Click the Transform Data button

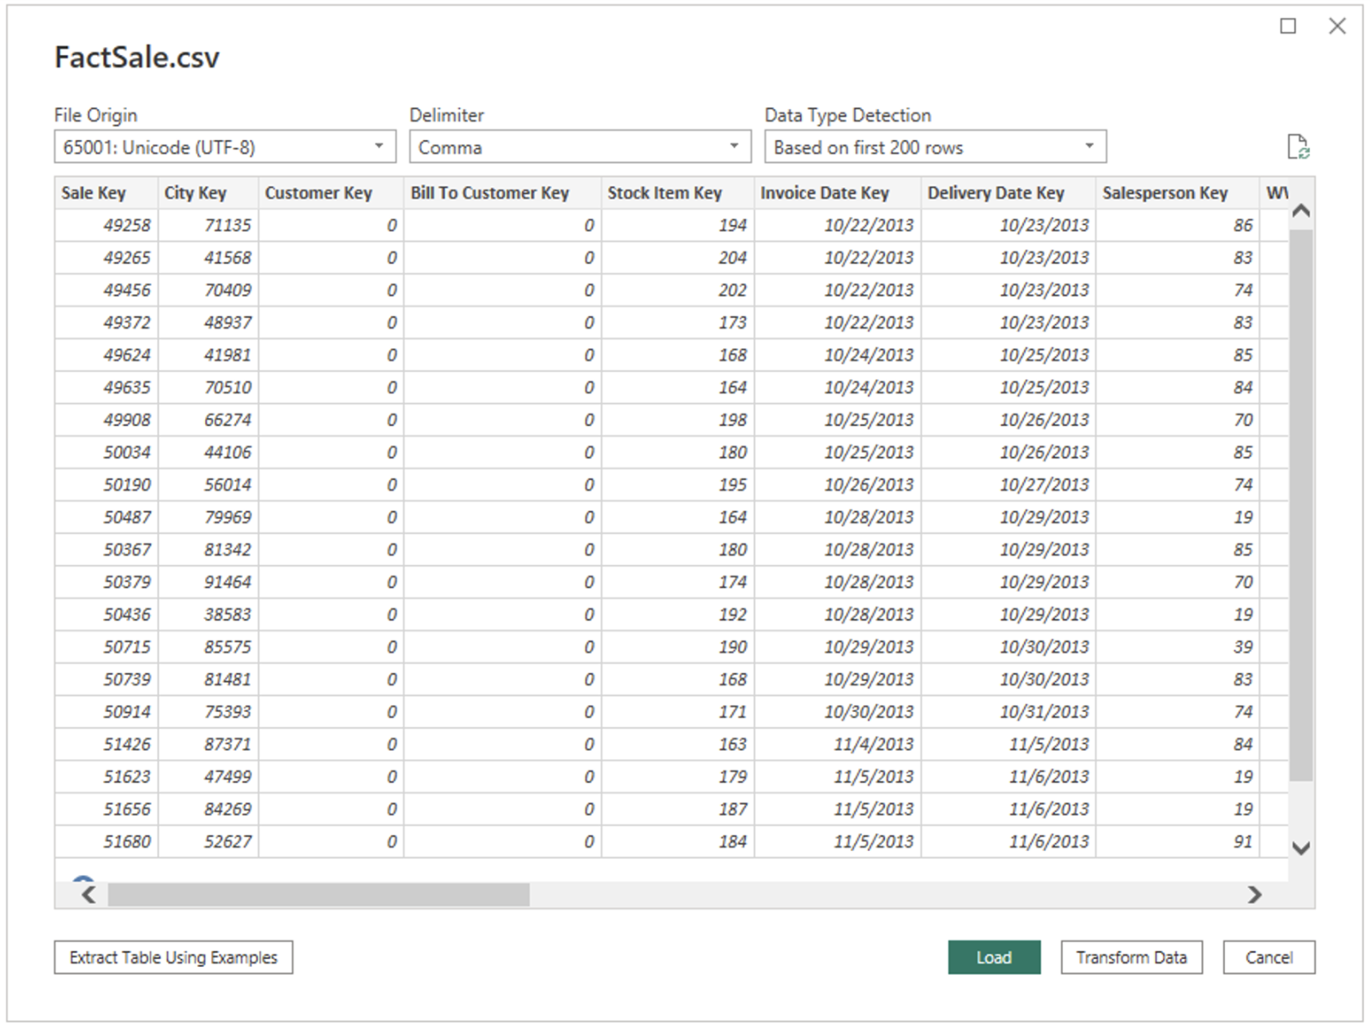(1131, 957)
